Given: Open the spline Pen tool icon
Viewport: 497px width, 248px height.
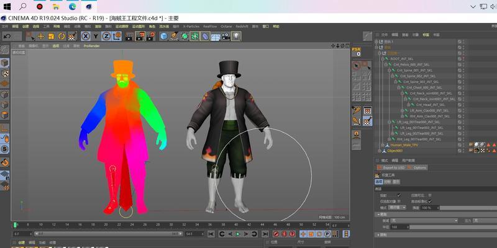Looking at the screenshot, I should pyautogui.click(x=174, y=37).
